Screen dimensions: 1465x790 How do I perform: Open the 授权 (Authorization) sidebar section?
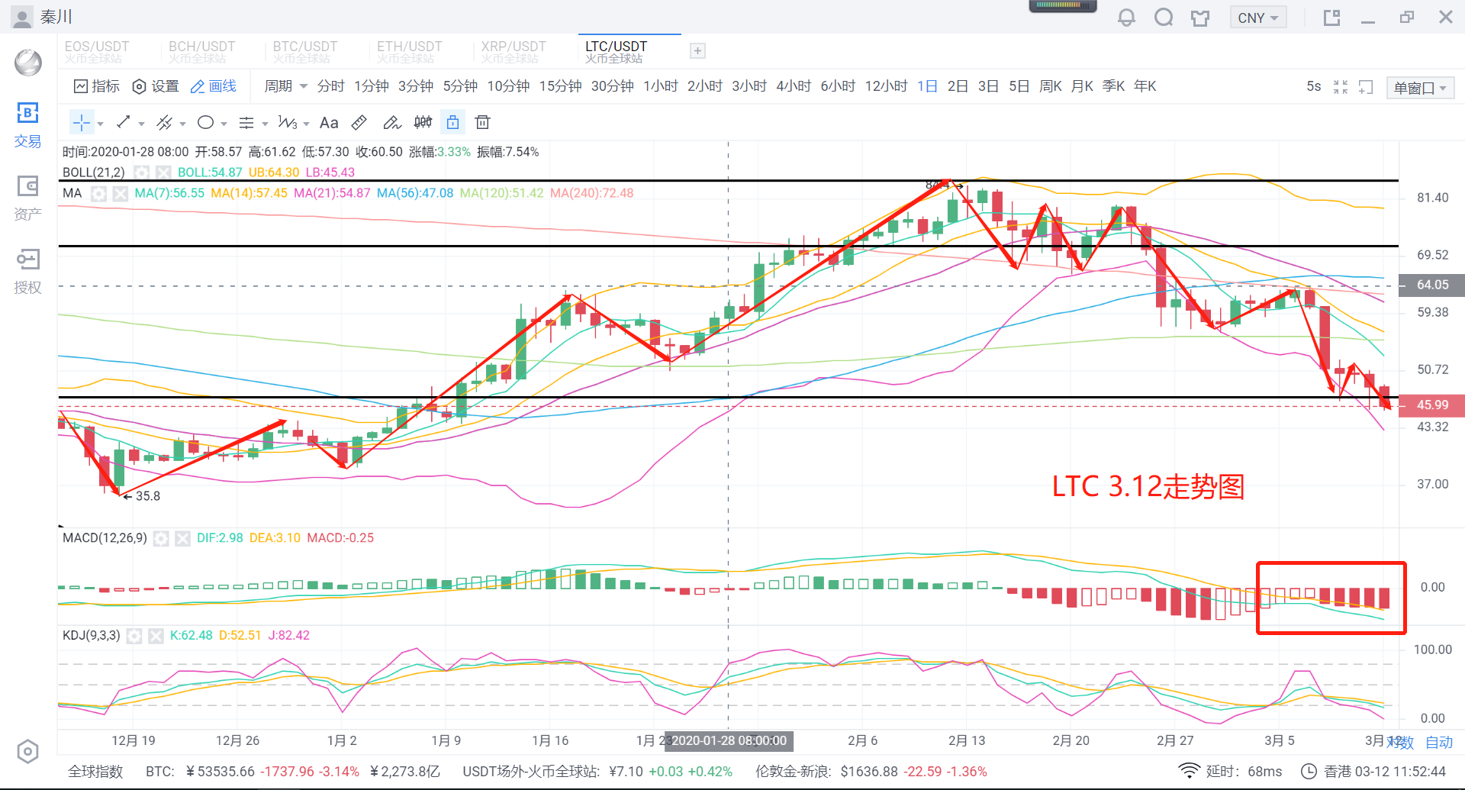tap(27, 272)
